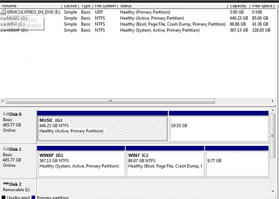The width and height of the screenshot is (279, 199).
Task: Click the disk pane vertical scrollbar thumb
Action: pyautogui.click(x=273, y=136)
